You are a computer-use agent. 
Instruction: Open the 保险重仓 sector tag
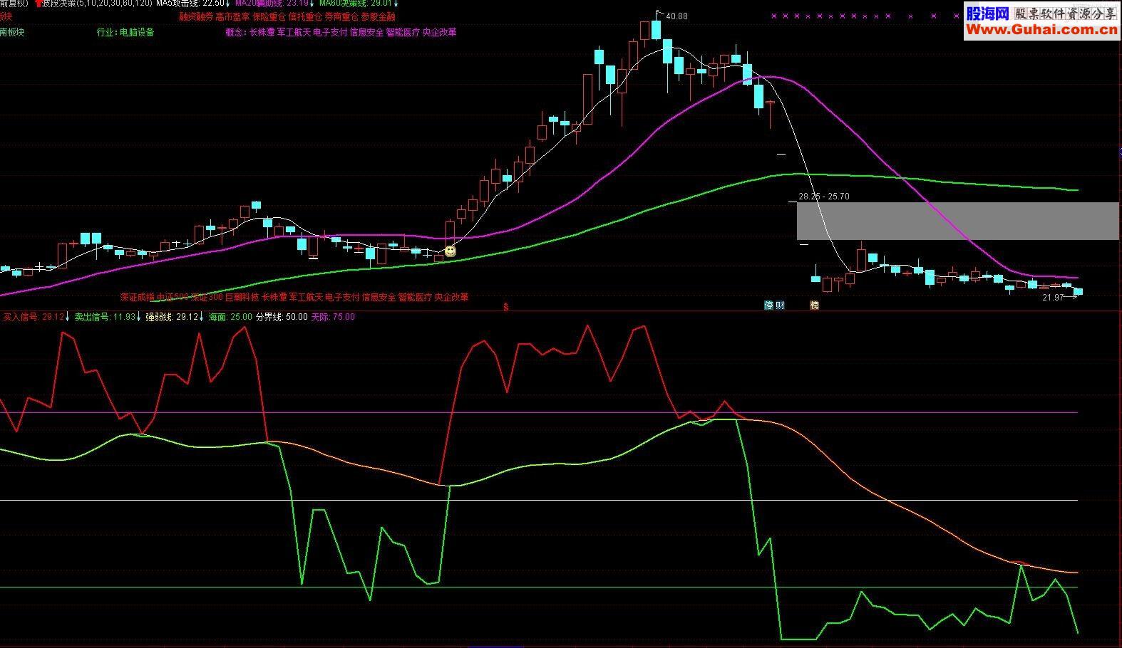[269, 16]
